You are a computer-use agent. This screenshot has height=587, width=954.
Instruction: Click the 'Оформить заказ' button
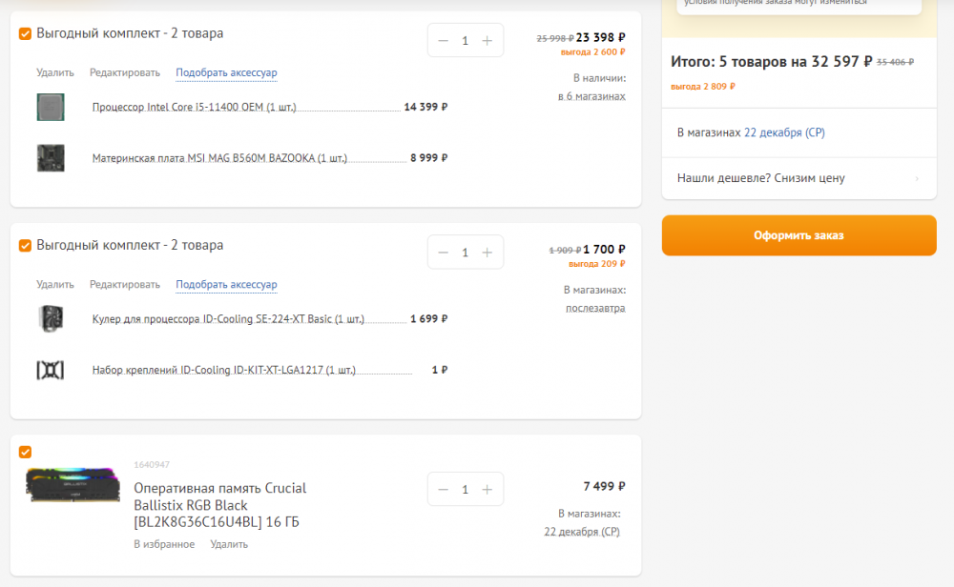(x=798, y=235)
